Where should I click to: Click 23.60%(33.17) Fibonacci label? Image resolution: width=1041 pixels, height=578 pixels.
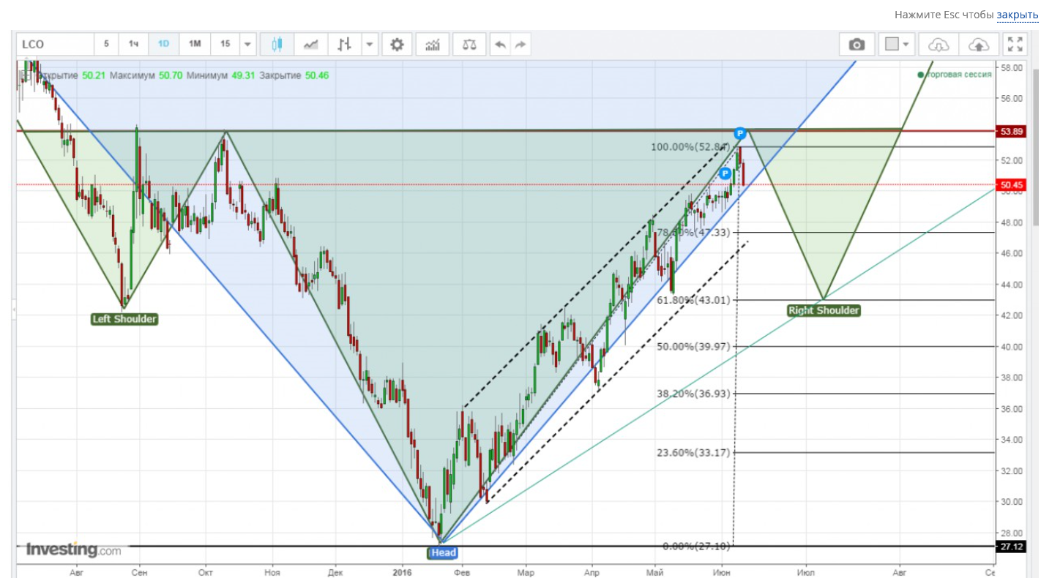(x=693, y=452)
